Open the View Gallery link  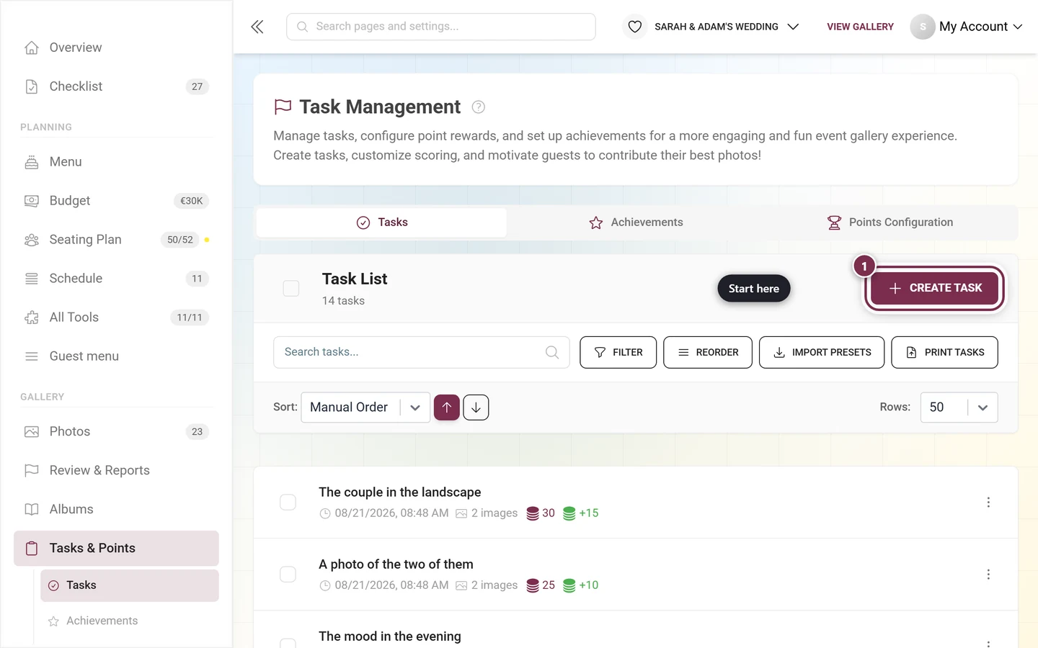pos(860,27)
